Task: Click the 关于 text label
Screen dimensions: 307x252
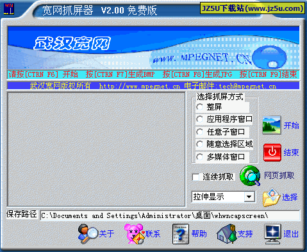Action: point(106,234)
